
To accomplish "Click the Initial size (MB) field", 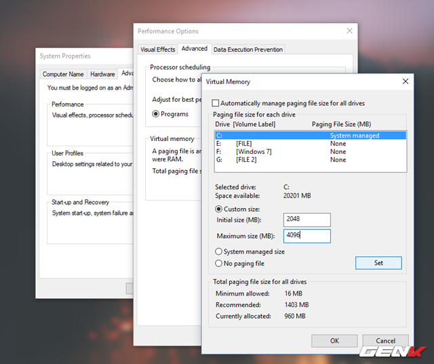I will tap(307, 220).
